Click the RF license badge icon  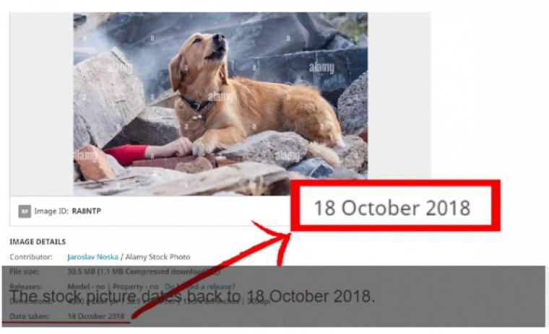(25, 211)
